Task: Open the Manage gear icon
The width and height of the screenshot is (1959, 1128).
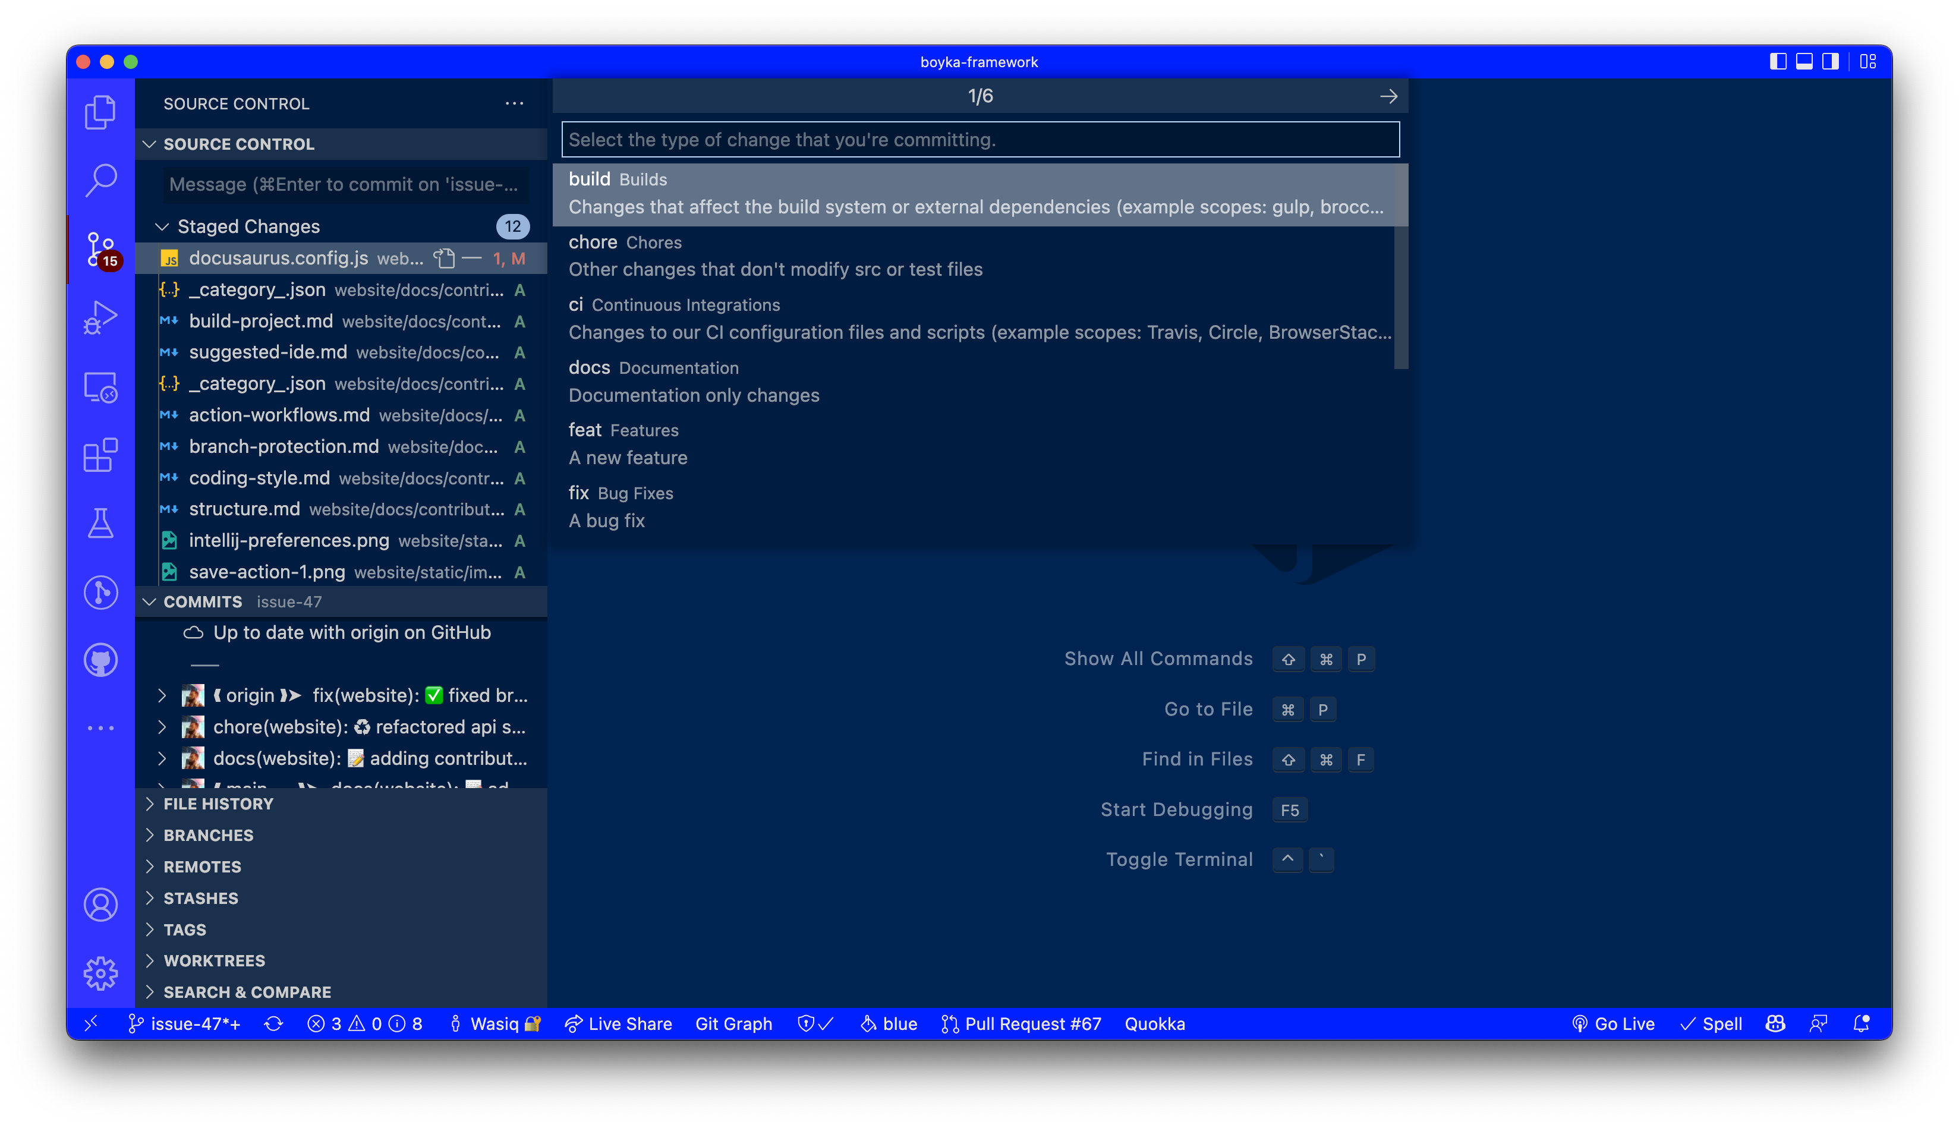Action: [x=100, y=973]
